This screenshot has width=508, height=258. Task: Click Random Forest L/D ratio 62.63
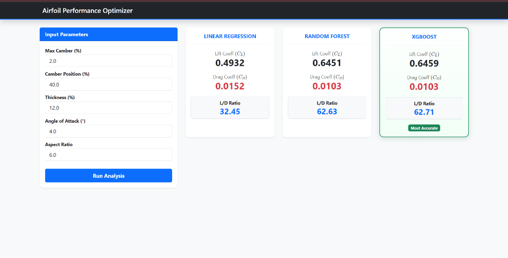(x=327, y=111)
